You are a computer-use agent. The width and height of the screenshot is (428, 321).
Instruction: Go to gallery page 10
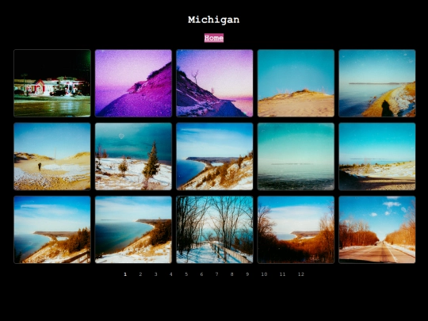(x=264, y=274)
